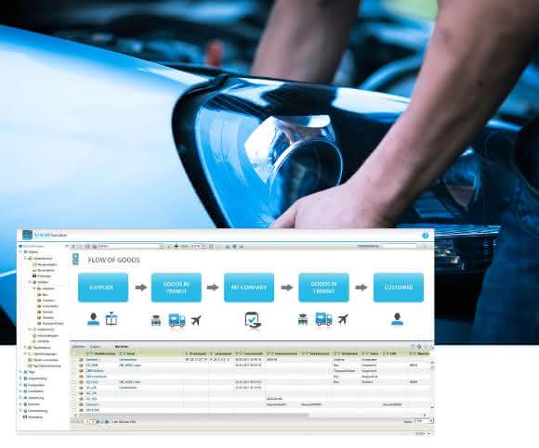The width and height of the screenshot is (539, 448).
Task: Click the table's horizontal scrollbar
Action: (x=249, y=416)
